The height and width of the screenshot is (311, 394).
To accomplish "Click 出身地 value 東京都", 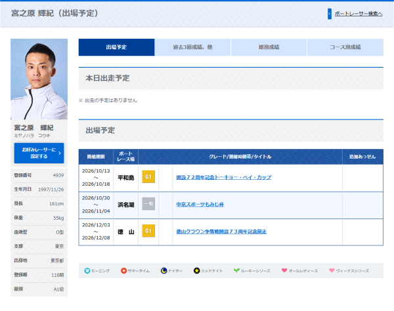I will pos(57,260).
